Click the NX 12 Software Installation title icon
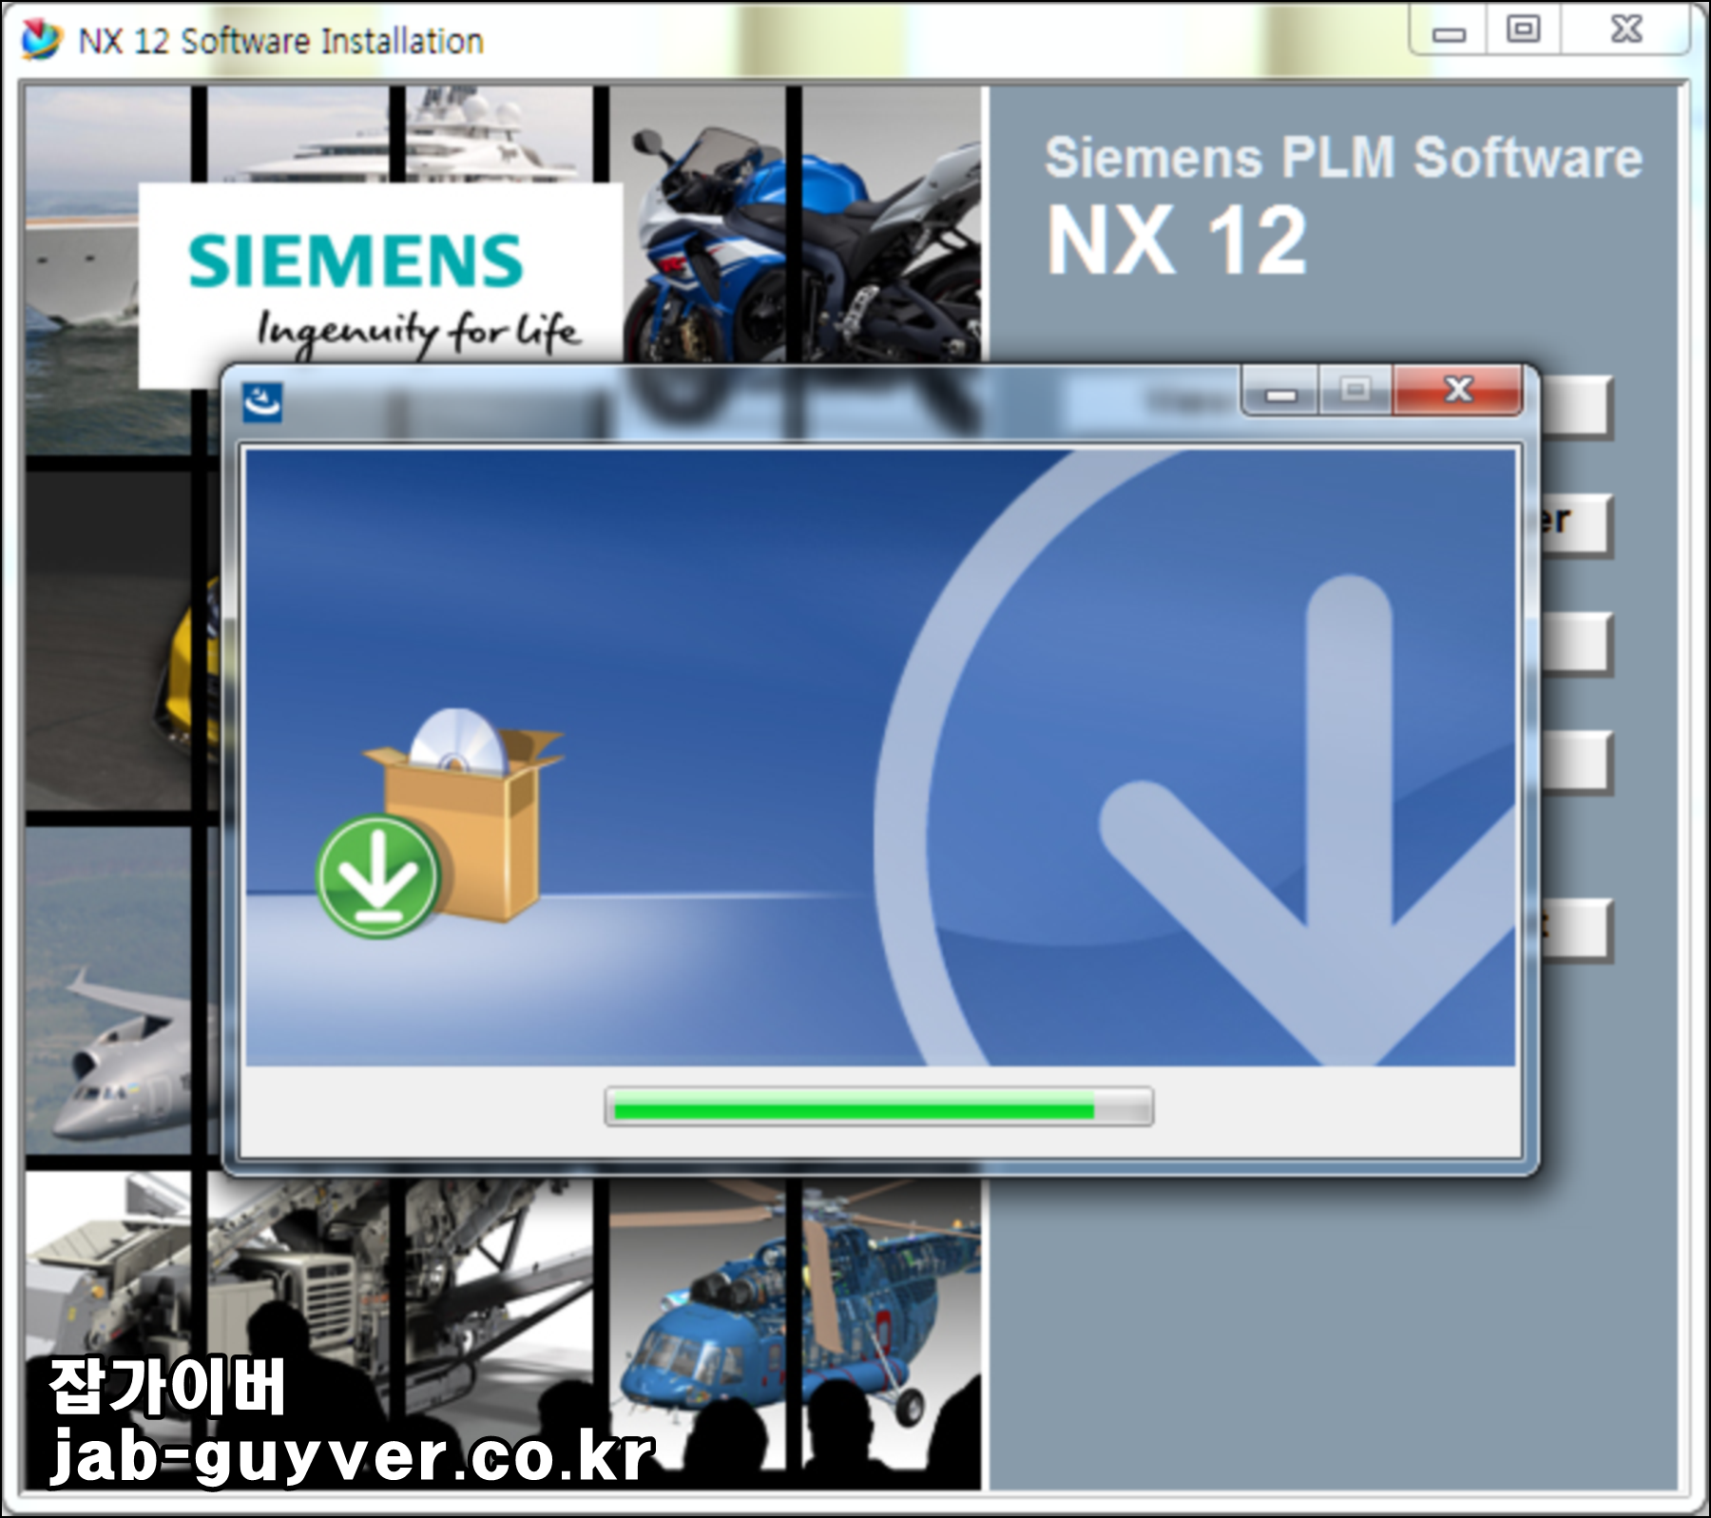The image size is (1711, 1518). click(x=41, y=40)
